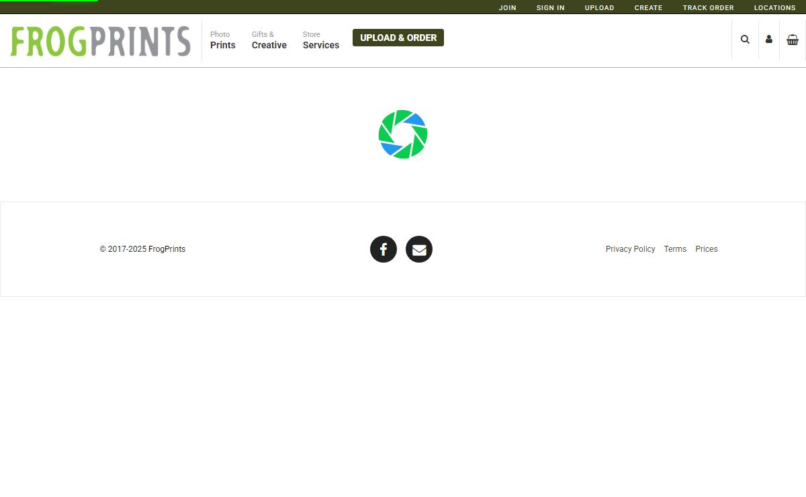This screenshot has width=806, height=497.
Task: Open Track Order link
Action: point(709,8)
